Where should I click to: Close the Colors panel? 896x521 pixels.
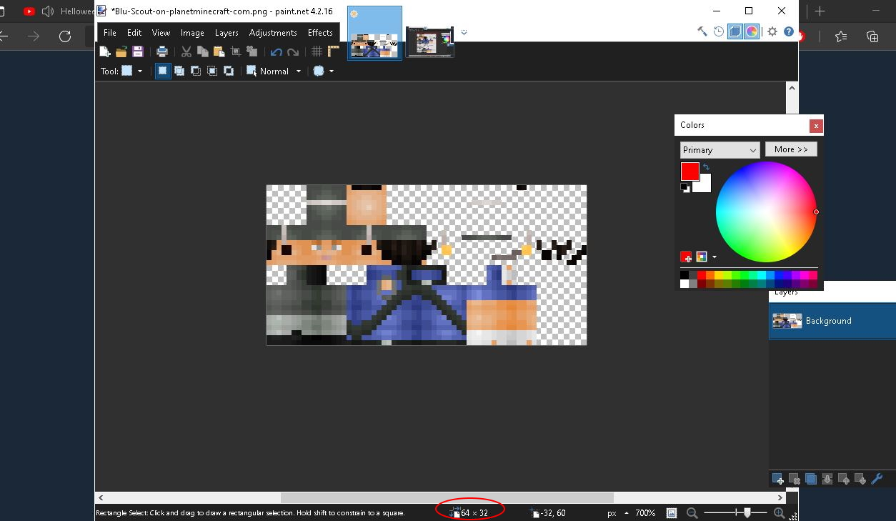pos(816,126)
